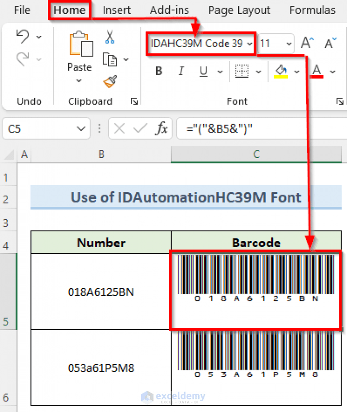The width and height of the screenshot is (347, 412).
Task: Click the Undo arrow icon
Action: (23, 36)
